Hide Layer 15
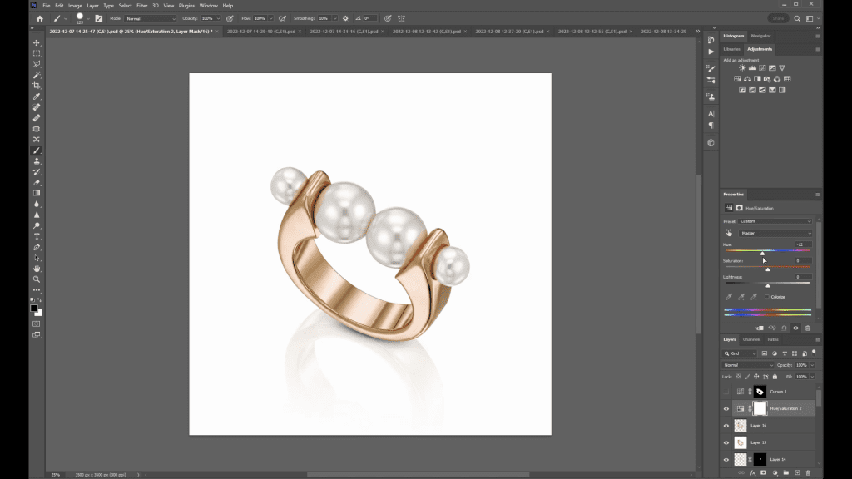This screenshot has height=479, width=852. [x=726, y=442]
